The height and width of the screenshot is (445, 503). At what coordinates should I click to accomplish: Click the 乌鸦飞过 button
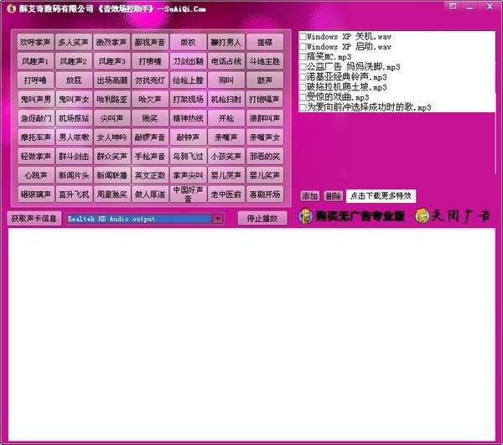(188, 156)
